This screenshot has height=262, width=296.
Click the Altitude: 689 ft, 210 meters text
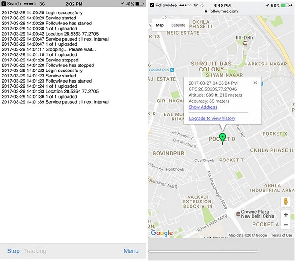[216, 95]
